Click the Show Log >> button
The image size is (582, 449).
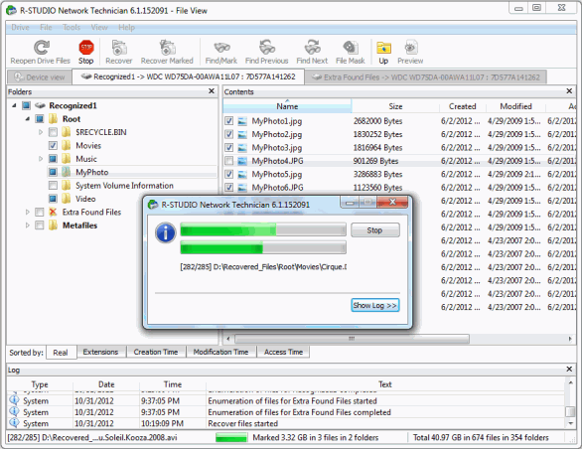pos(374,305)
